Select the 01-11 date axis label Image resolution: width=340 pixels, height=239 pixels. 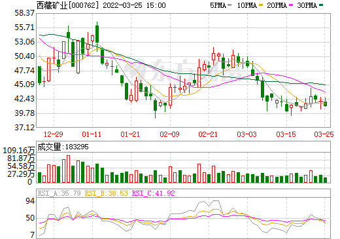pyautogui.click(x=92, y=134)
